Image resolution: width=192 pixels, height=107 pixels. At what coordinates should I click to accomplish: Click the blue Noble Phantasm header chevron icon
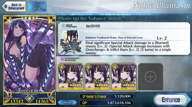(x=64, y=26)
